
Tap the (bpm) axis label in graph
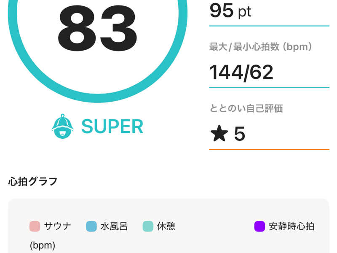click(43, 245)
